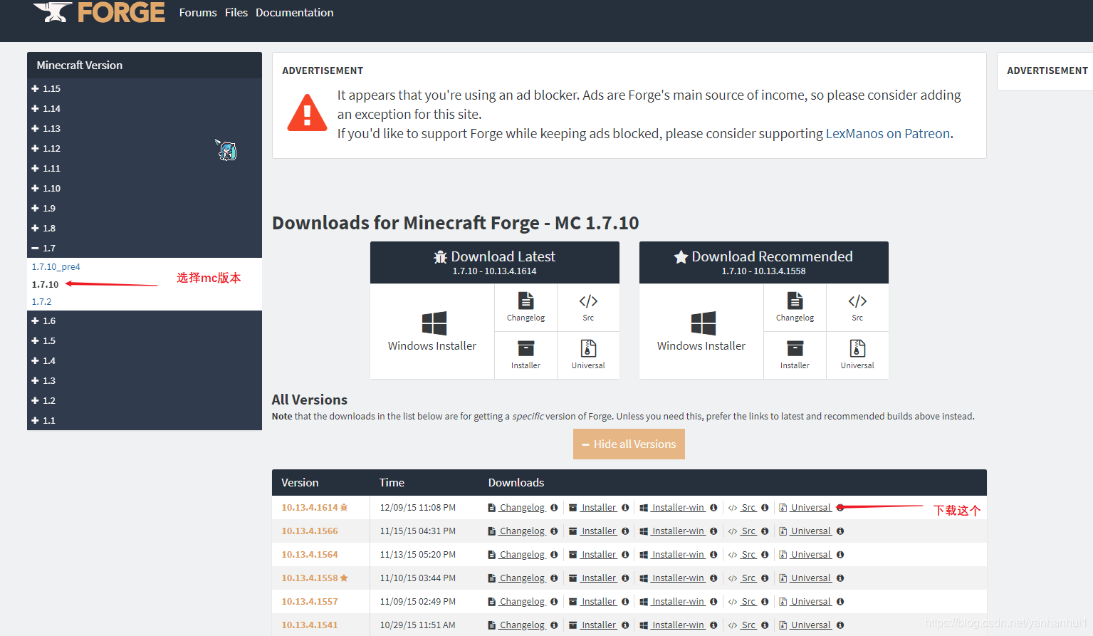Click info icon after Src in 10.13.4.1557 row
The image size is (1093, 636).
(765, 602)
